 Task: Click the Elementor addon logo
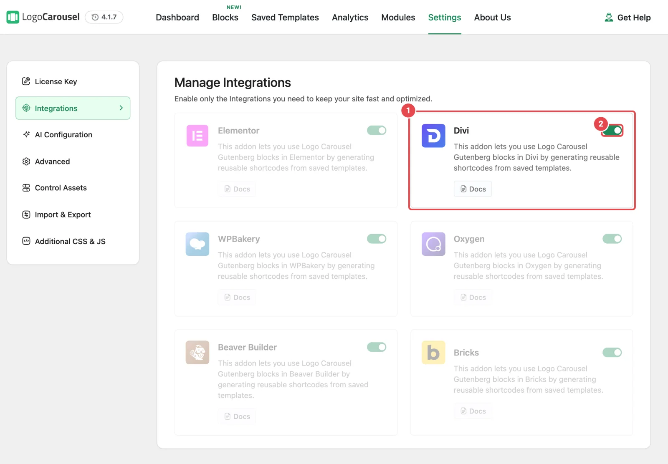pos(197,136)
